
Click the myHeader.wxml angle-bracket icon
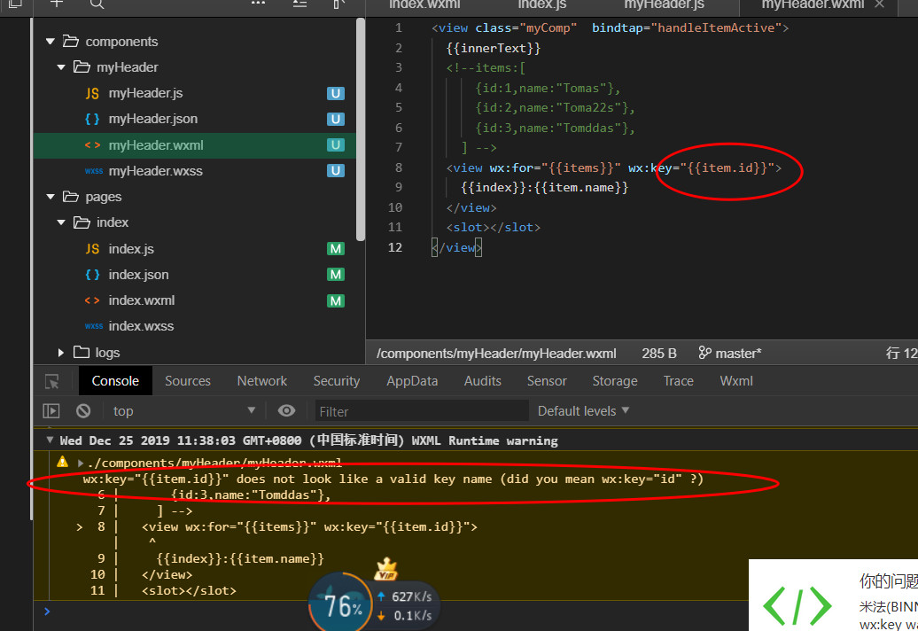[92, 145]
